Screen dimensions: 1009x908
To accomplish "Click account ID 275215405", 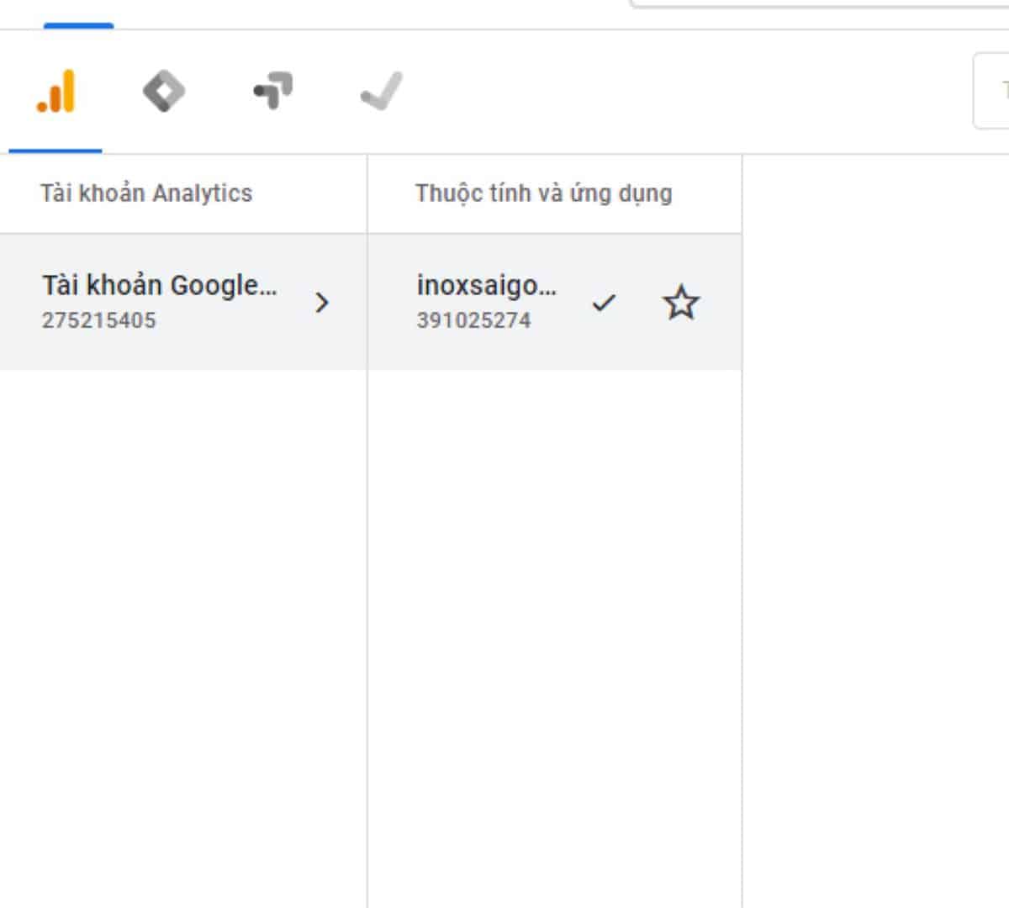I will tap(98, 320).
